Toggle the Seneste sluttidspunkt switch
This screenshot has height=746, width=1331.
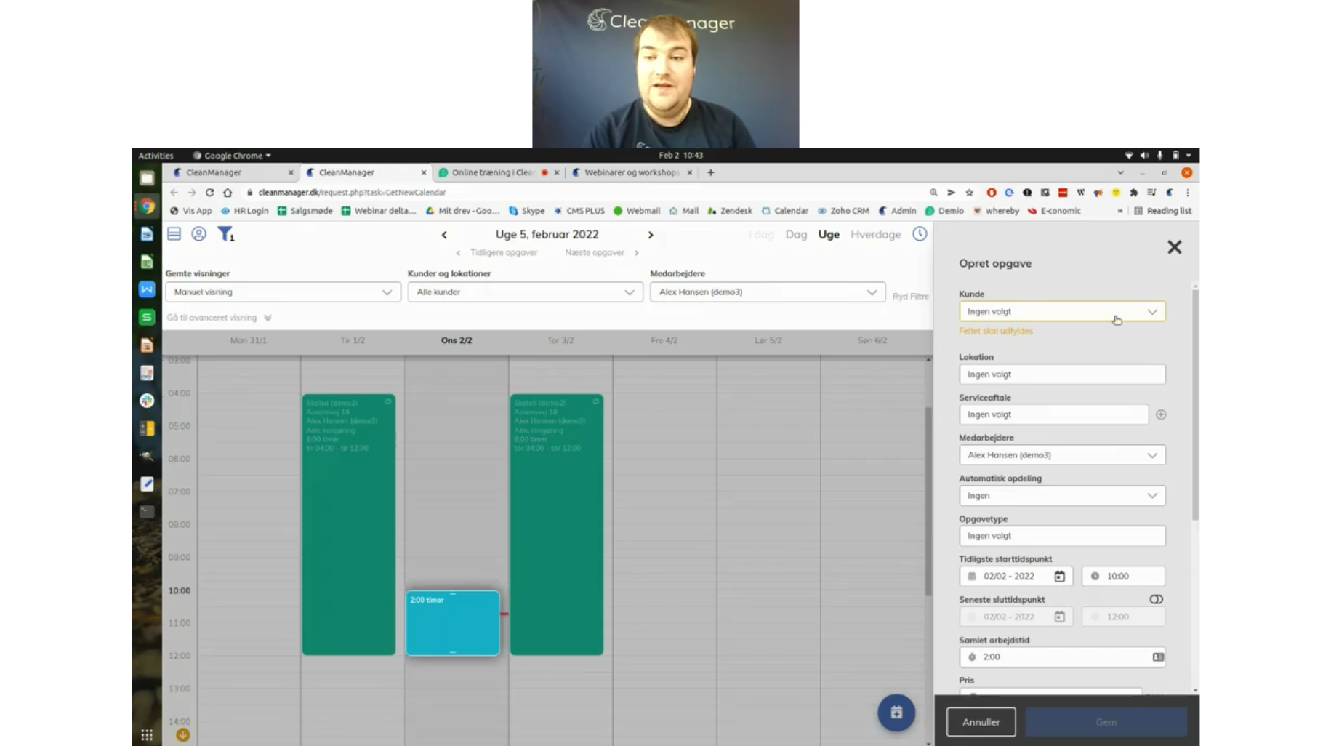pyautogui.click(x=1156, y=600)
